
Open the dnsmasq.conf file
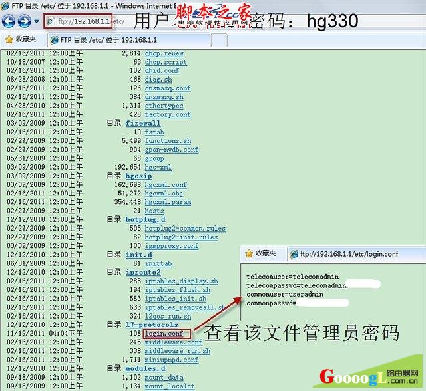pyautogui.click(x=168, y=88)
